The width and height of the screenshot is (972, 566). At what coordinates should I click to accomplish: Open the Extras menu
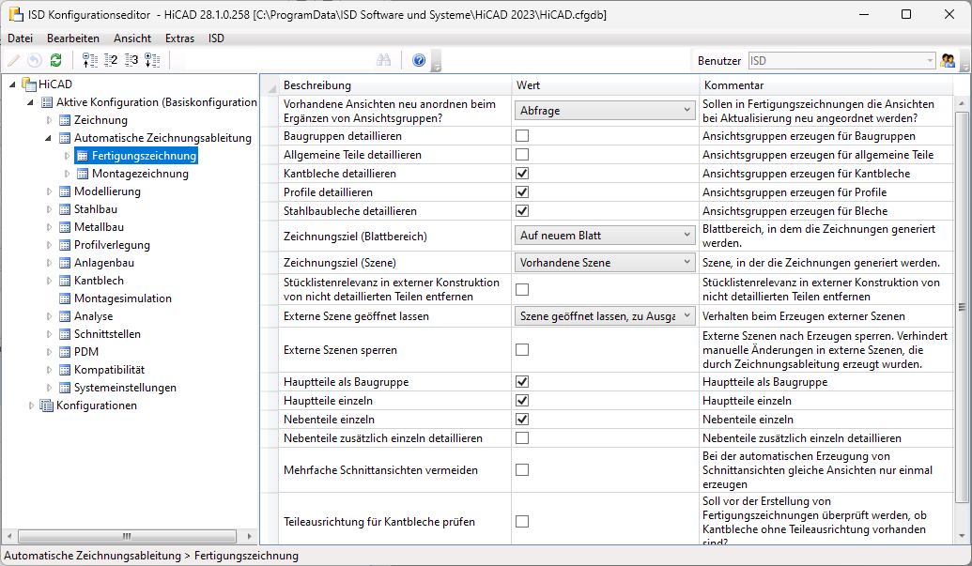179,38
